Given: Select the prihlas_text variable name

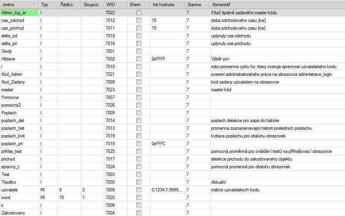Looking at the screenshot, I should tap(12, 151).
